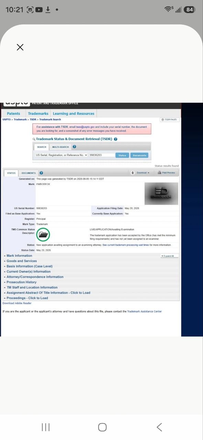Screen dimensions: 203x440
Task: Tap the Android home button
Action: click(102, 427)
